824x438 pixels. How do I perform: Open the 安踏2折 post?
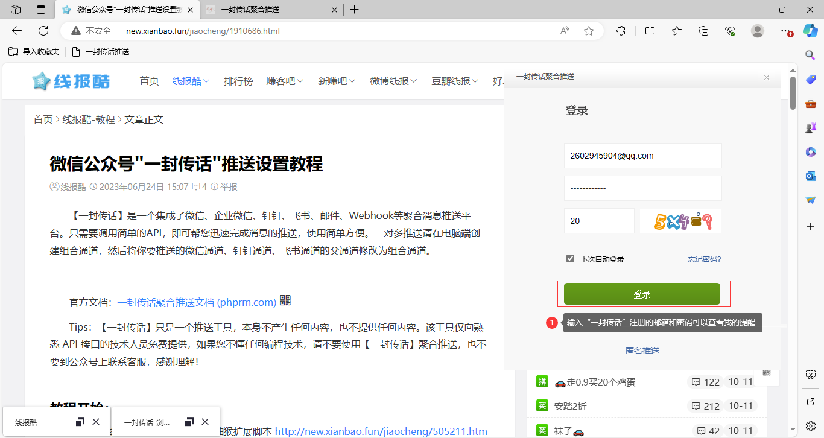coord(570,406)
